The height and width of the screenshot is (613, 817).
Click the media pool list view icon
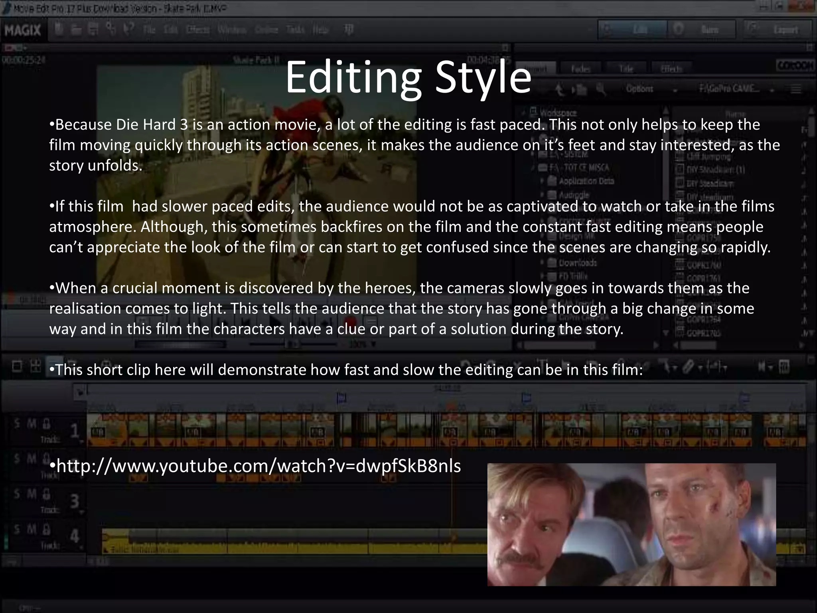pyautogui.click(x=796, y=89)
